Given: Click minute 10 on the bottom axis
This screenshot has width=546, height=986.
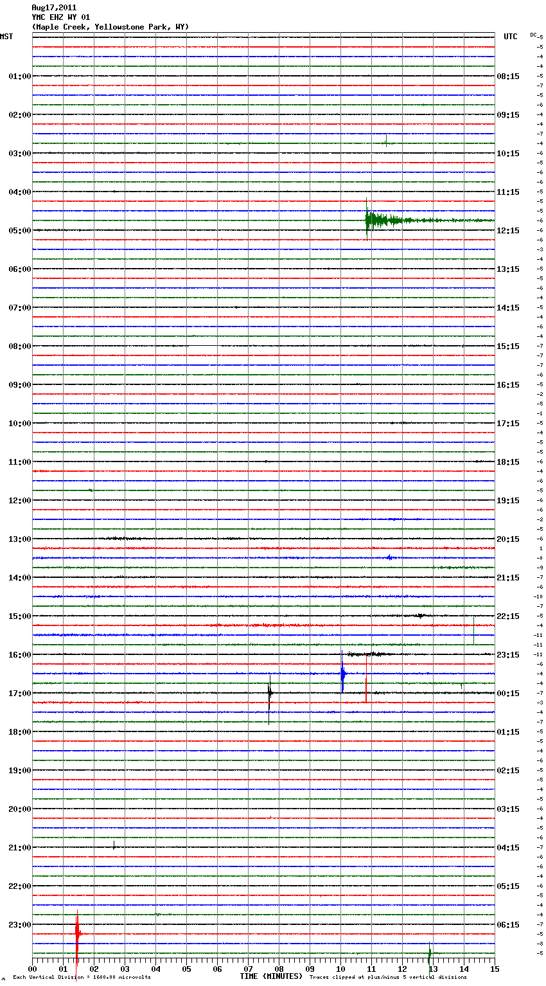Looking at the screenshot, I should coord(340,969).
